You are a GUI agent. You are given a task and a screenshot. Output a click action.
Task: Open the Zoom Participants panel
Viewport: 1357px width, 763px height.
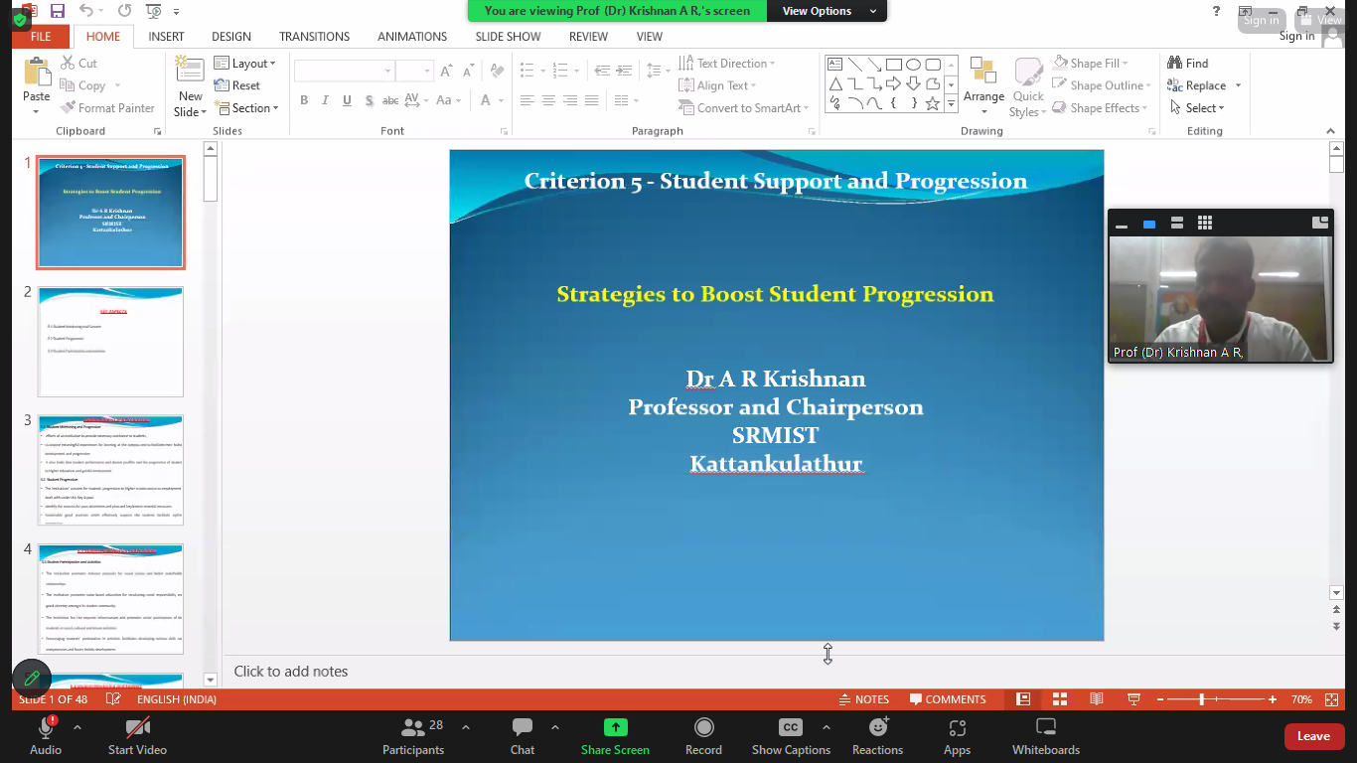pos(413,736)
